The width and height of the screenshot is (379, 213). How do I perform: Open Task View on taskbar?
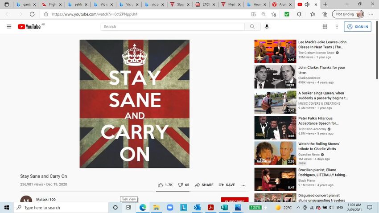(128, 208)
